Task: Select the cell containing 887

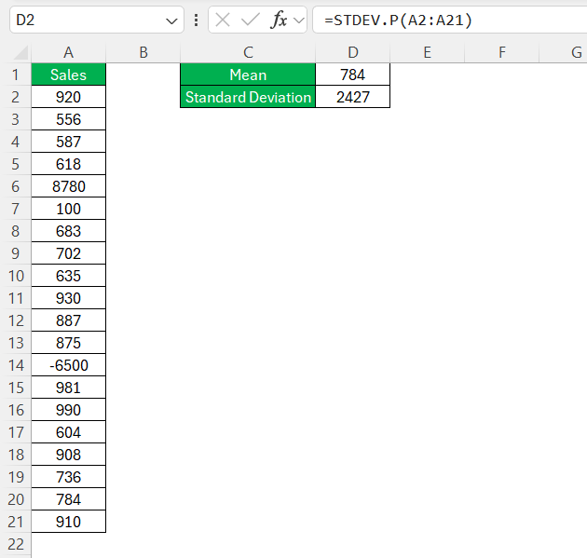Action: (69, 320)
